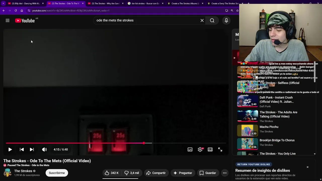Open the Compartir share dialog
This screenshot has width=322, height=181.
coord(156,173)
